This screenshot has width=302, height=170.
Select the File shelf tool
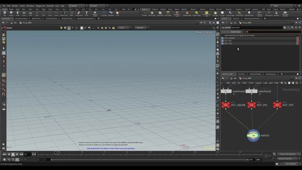[x=117, y=14]
